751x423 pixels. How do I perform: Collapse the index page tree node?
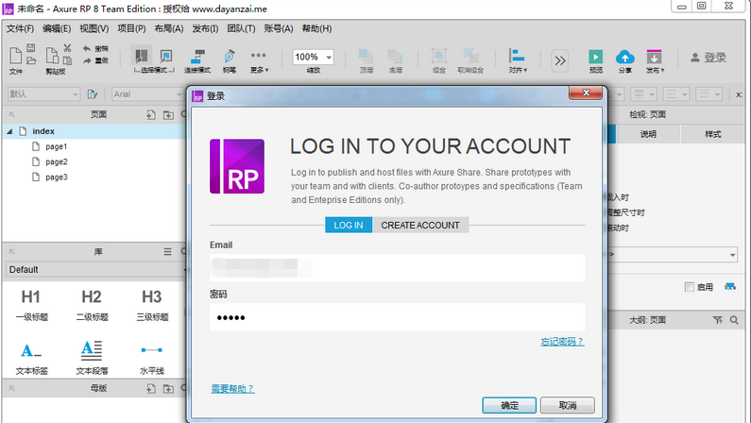pyautogui.click(x=10, y=131)
